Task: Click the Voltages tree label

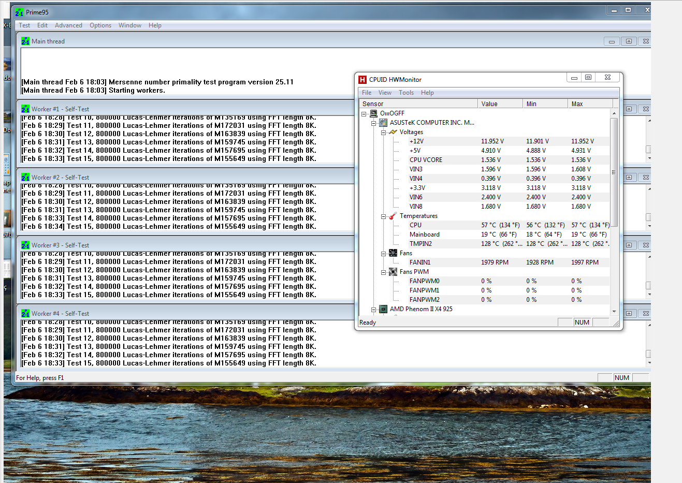Action: 411,132
